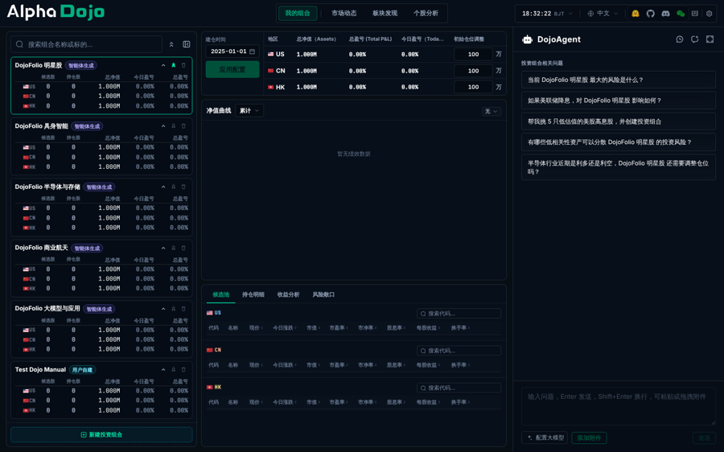
Task: Ask 当前 DojoFolio 明星股 最大的风险是什么
Action: pos(619,80)
